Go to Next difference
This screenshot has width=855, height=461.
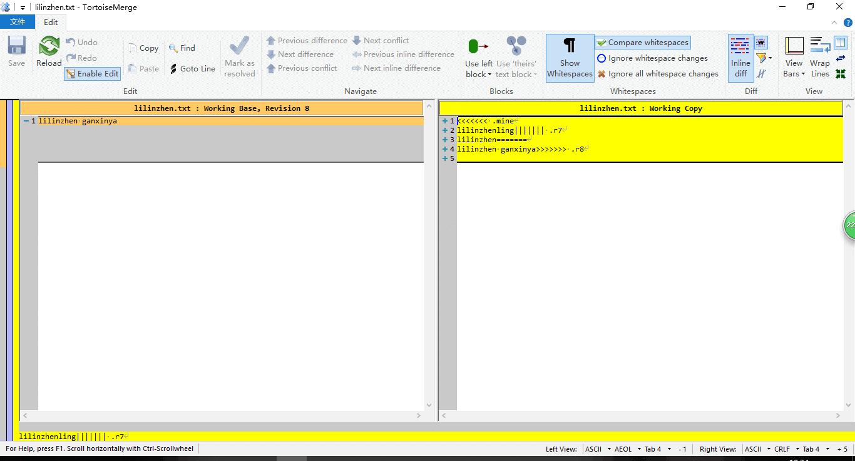300,54
